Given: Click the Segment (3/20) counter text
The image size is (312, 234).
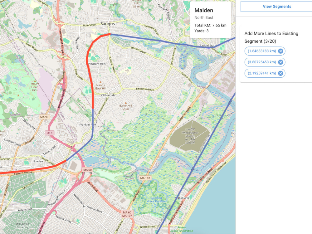Looking at the screenshot, I should coord(260,41).
